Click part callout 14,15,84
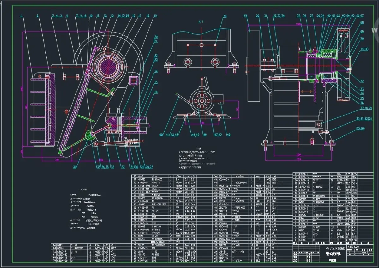This screenshot has height=268, width=379. click(123, 15)
